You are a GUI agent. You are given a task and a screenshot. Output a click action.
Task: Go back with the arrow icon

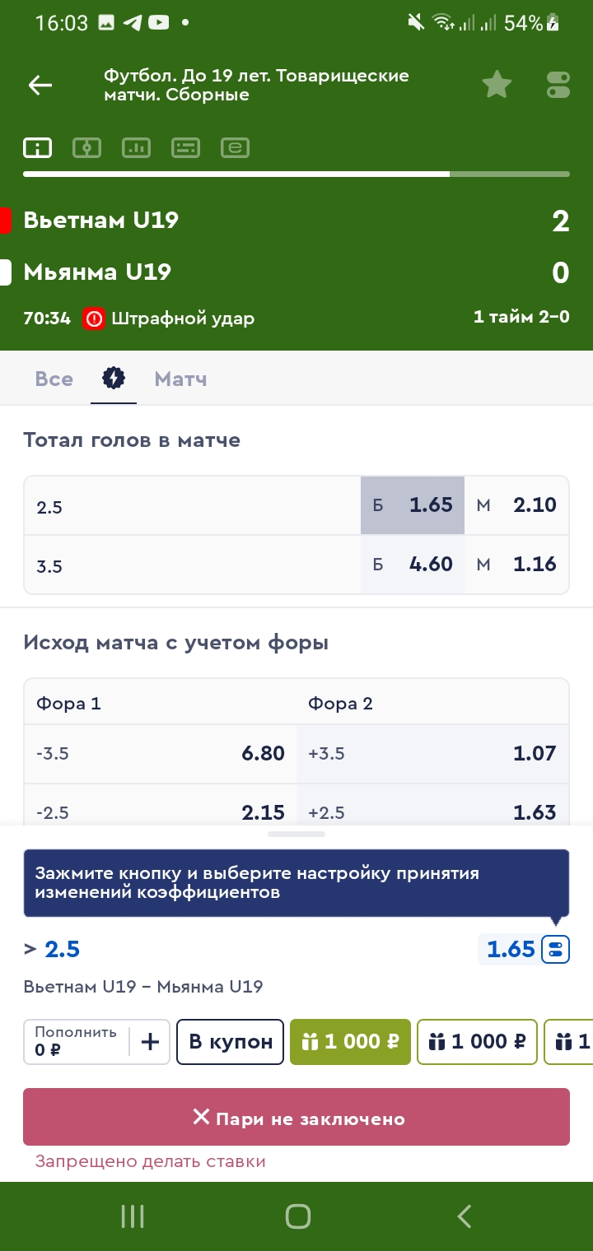40,85
